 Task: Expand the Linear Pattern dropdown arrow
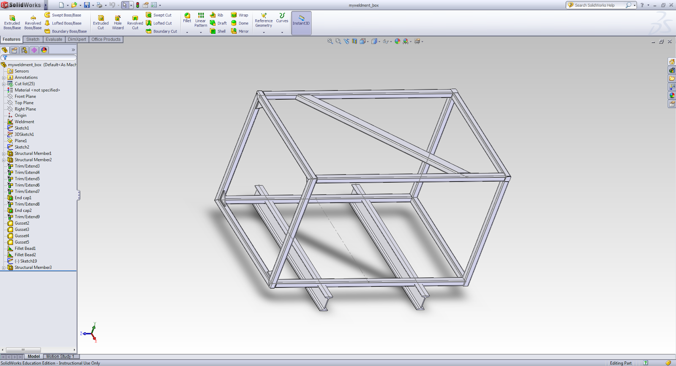[x=201, y=32]
